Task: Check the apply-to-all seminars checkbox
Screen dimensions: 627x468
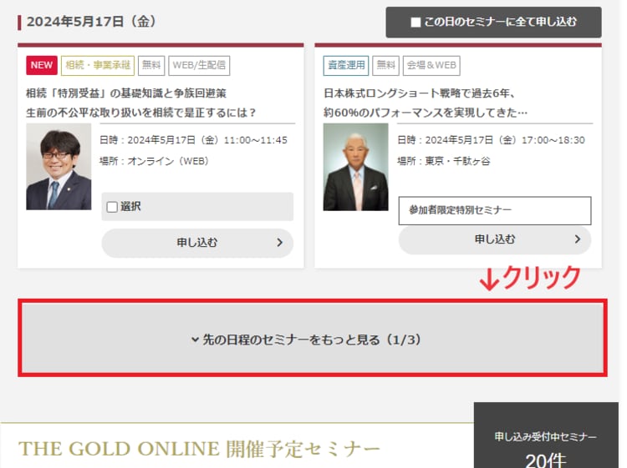Action: point(415,23)
